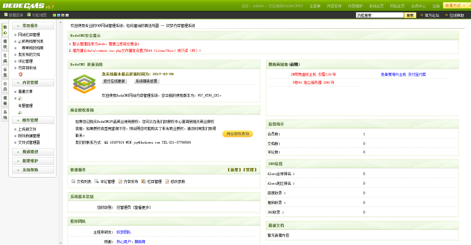Click the 系统错误修复 button

tap(146, 81)
